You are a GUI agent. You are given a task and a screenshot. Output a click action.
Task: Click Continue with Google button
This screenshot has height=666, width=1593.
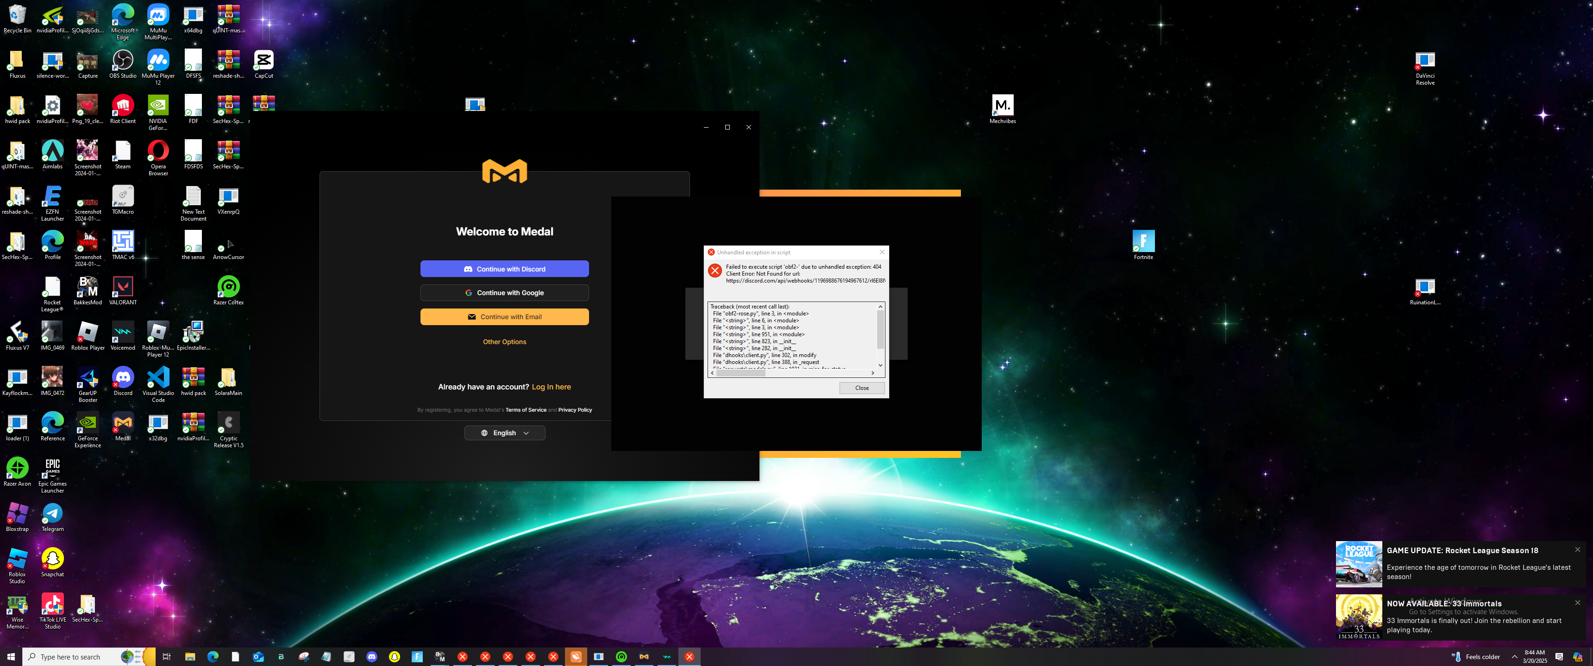[504, 293]
